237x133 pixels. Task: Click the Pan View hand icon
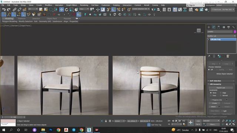[x=227, y=124]
